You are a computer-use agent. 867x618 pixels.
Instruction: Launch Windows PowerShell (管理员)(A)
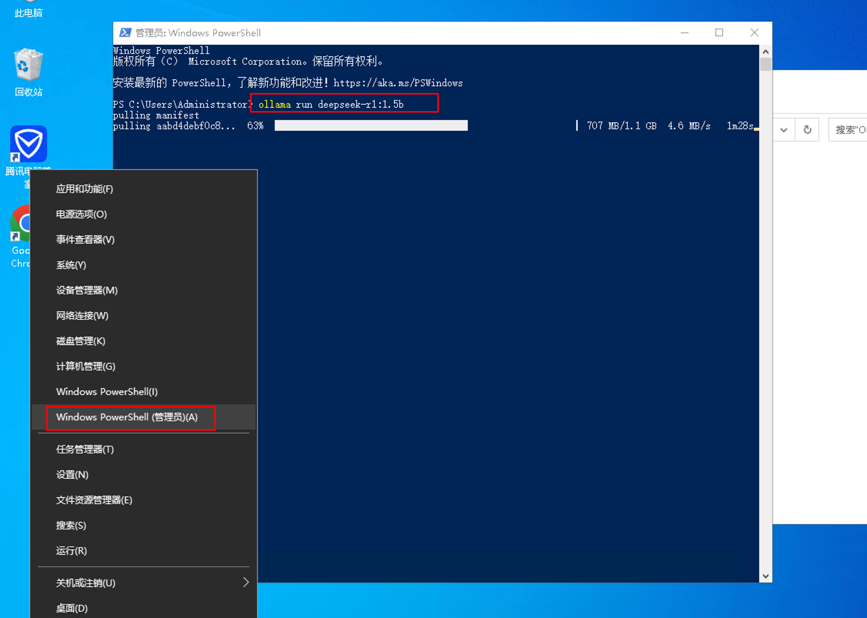pyautogui.click(x=143, y=417)
